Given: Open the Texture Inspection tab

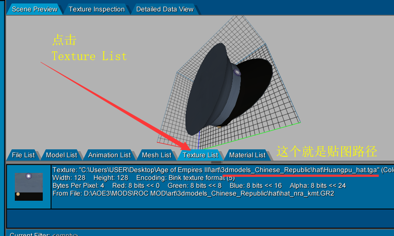Looking at the screenshot, I should [96, 9].
